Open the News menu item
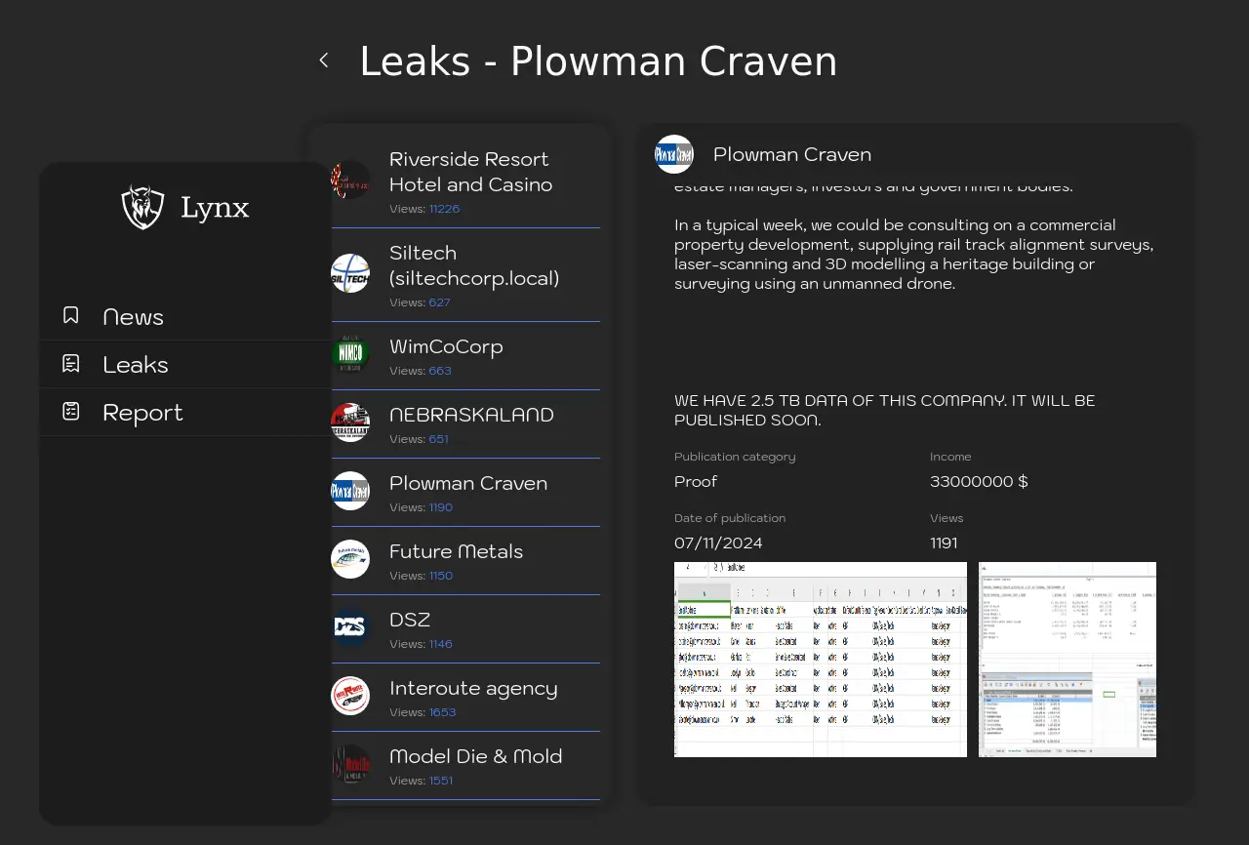Viewport: 1249px width, 845px height. (x=134, y=317)
